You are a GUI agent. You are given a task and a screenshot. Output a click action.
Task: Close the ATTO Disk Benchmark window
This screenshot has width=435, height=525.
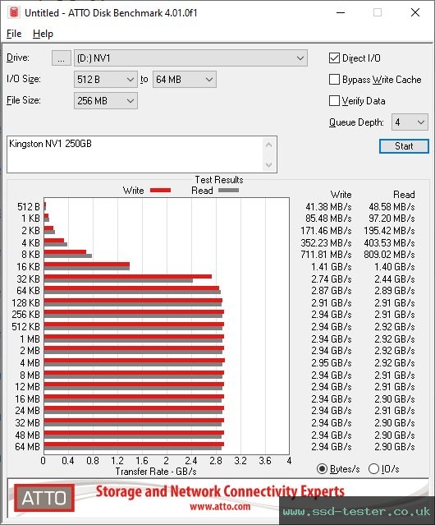click(415, 12)
